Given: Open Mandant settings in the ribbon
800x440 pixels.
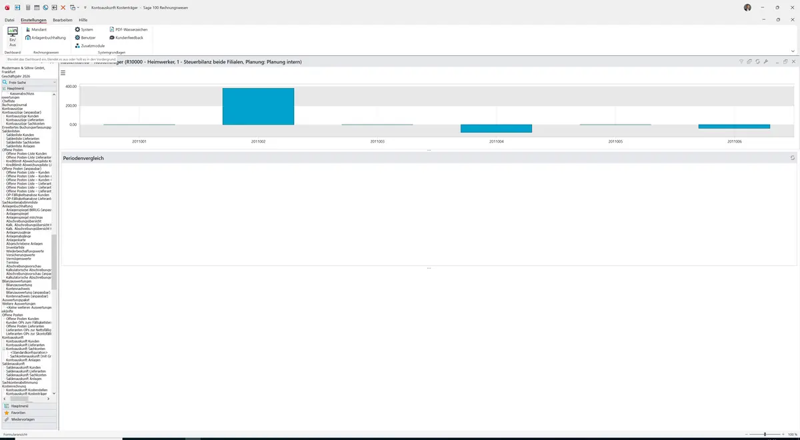Looking at the screenshot, I should pos(36,29).
